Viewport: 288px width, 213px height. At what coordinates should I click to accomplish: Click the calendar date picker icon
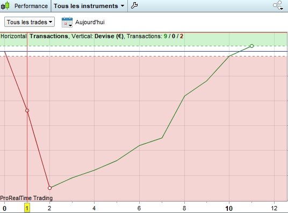click(x=67, y=22)
